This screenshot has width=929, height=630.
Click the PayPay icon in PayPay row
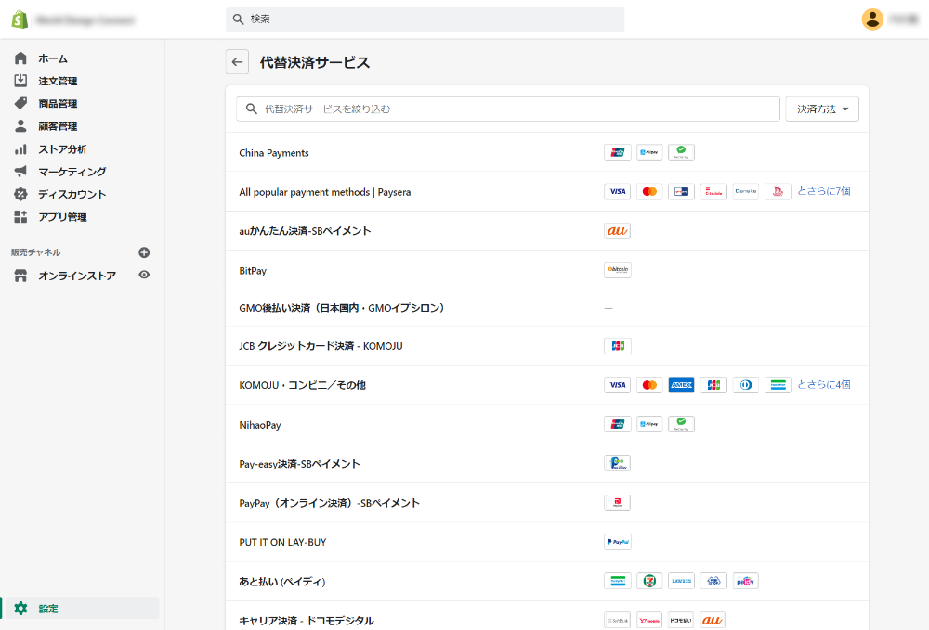[618, 502]
